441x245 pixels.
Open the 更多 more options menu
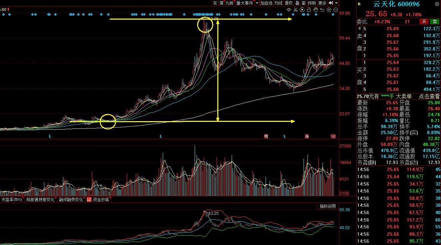point(323,3)
